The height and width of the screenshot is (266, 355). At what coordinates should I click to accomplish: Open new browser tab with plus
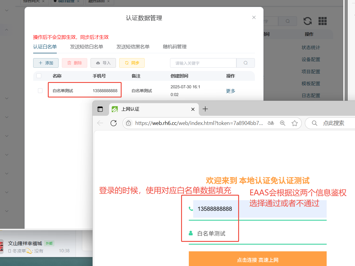[x=205, y=109]
